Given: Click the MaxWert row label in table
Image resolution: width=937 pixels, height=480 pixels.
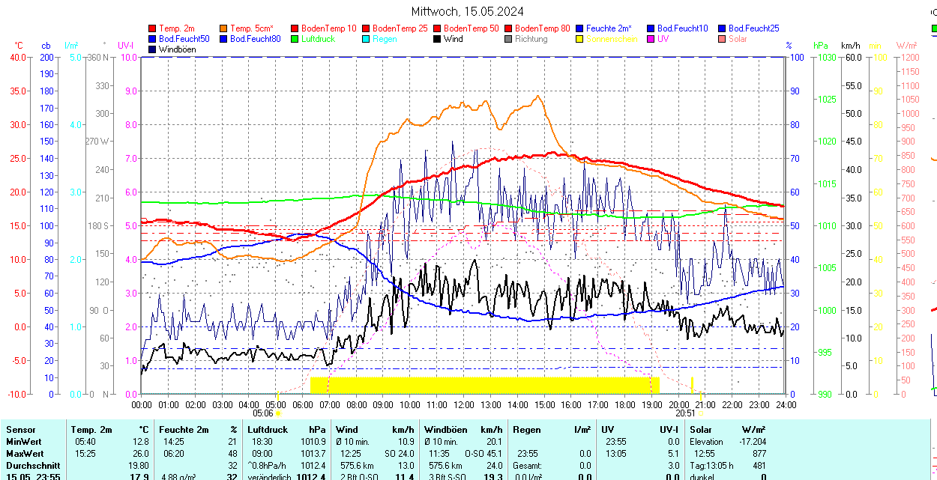Looking at the screenshot, I should click(x=25, y=454).
